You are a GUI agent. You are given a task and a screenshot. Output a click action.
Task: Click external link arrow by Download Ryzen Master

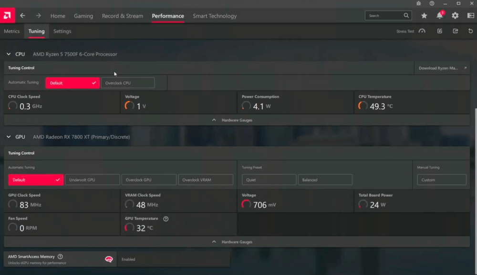pyautogui.click(x=465, y=68)
